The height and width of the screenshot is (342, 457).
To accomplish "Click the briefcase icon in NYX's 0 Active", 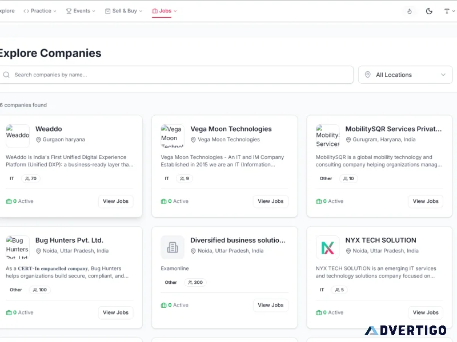I will pos(319,312).
